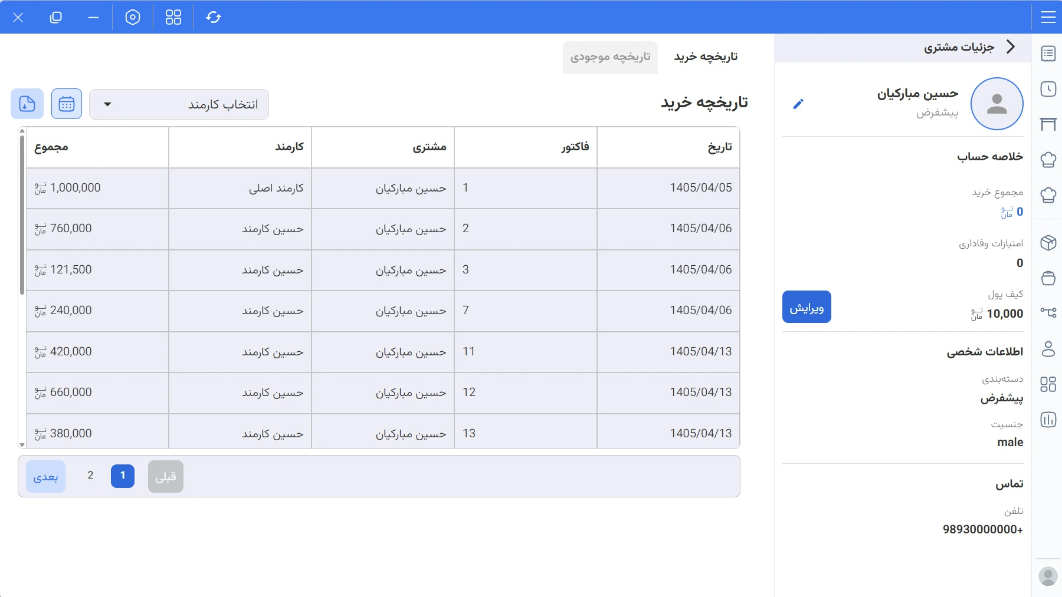Go to the next page with بعدی
This screenshot has height=597, width=1062.
[45, 476]
